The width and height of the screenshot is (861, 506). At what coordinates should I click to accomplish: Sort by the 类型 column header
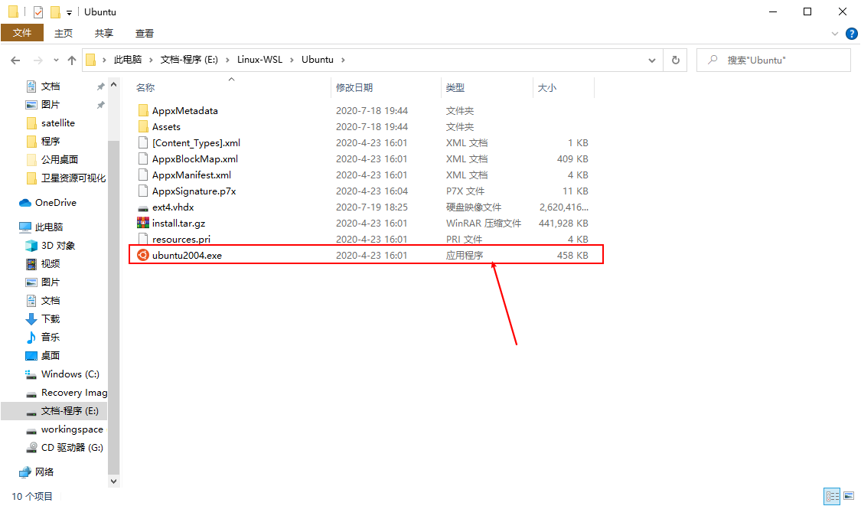click(x=455, y=87)
